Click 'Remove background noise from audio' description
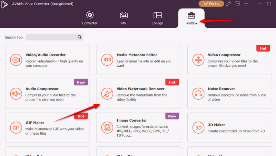The height and width of the screenshot is (156, 276). tap(237, 97)
